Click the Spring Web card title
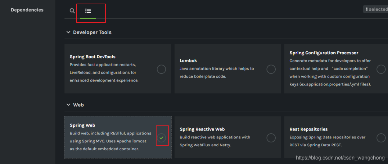The image size is (388, 164). [82, 125]
